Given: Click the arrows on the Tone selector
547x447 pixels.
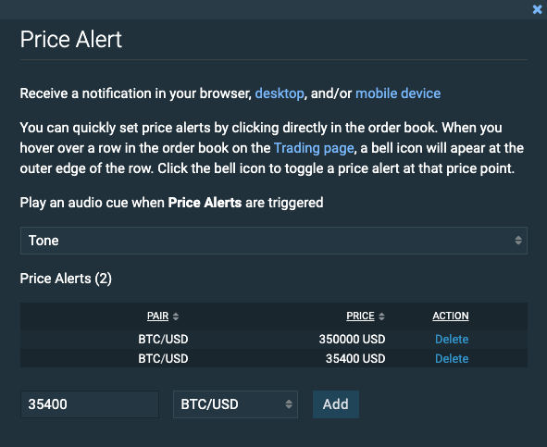Looking at the screenshot, I should [518, 241].
